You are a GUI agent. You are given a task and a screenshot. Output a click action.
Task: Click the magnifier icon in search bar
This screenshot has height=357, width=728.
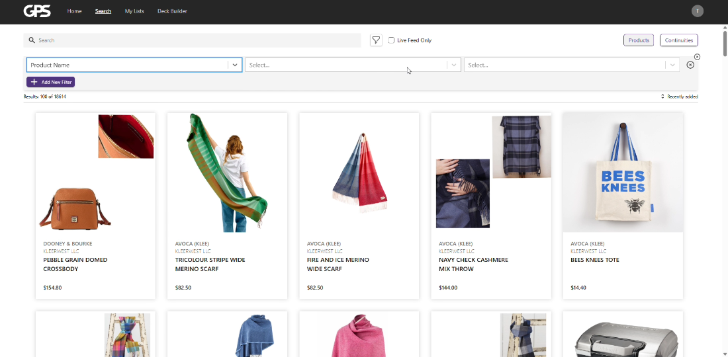coord(32,40)
